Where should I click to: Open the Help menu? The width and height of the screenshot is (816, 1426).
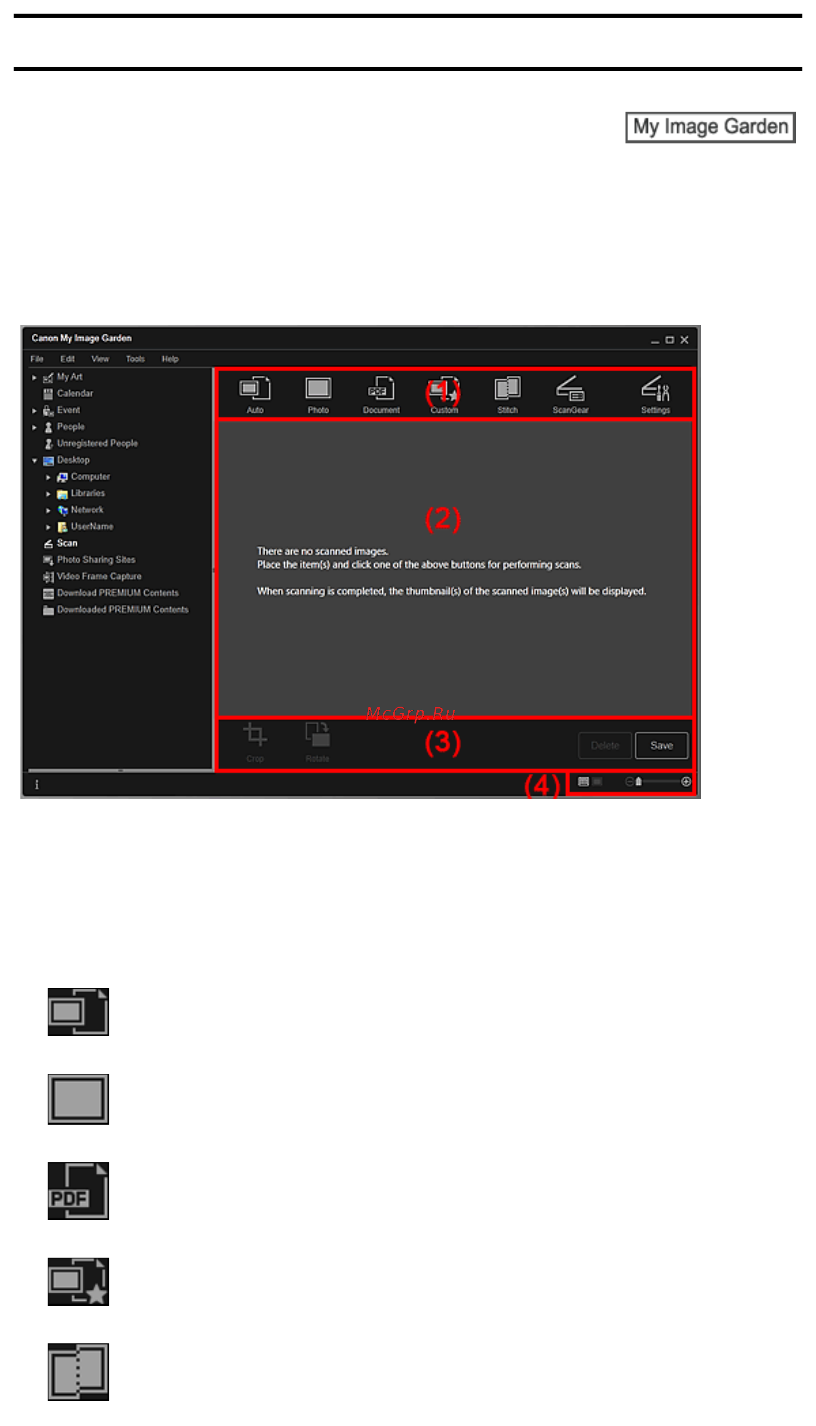170,359
